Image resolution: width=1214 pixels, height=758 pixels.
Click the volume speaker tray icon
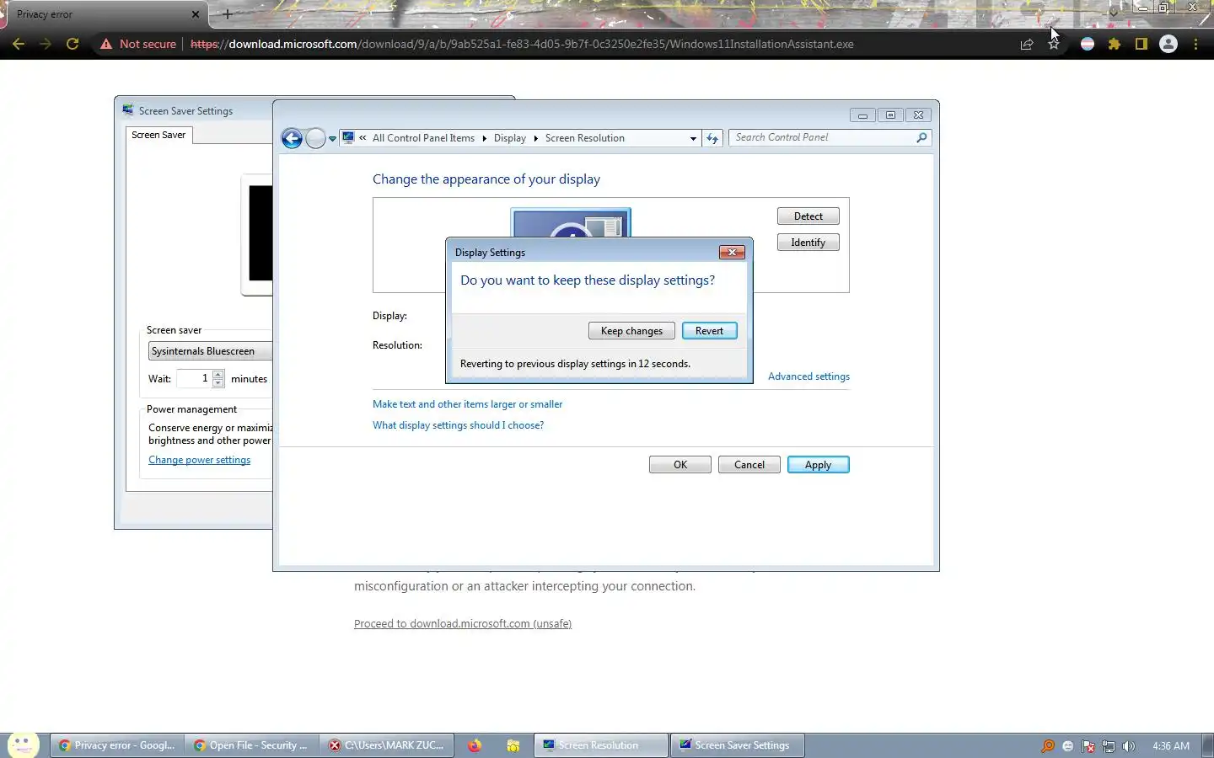1129,746
